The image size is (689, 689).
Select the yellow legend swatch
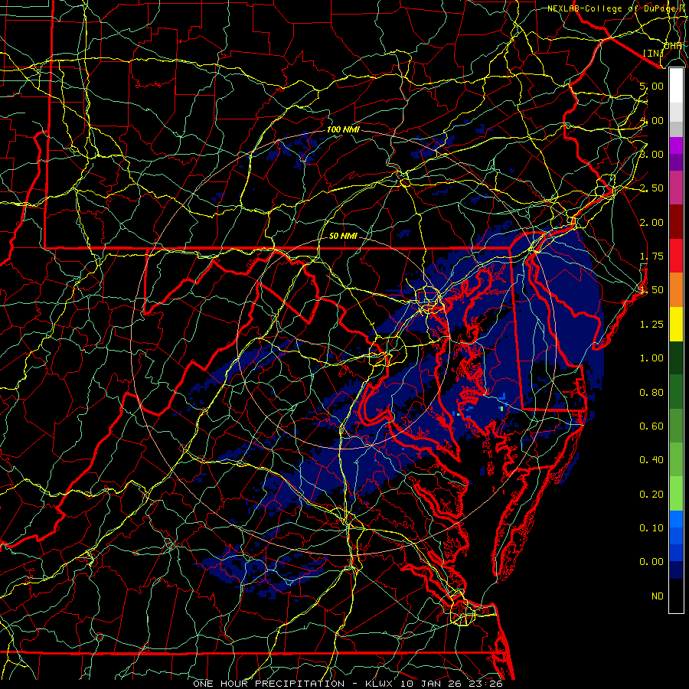coord(676,324)
